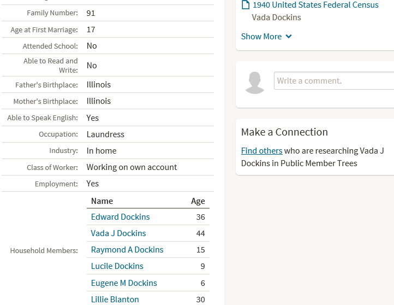Screen dimensions: 394x305
Task: Click the Working on own account value
Action: point(132,167)
